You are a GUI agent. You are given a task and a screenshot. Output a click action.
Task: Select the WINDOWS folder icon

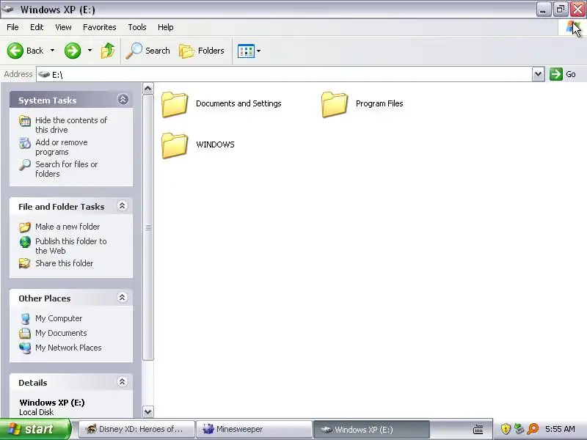point(175,145)
